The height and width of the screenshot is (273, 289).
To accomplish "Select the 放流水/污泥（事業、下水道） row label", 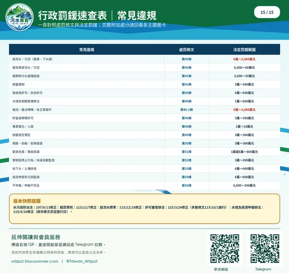I will [x=33, y=59].
